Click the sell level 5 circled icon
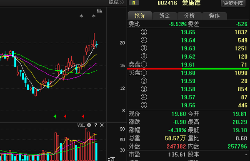This screenshot has width=250, height=161. pyautogui.click(x=144, y=32)
